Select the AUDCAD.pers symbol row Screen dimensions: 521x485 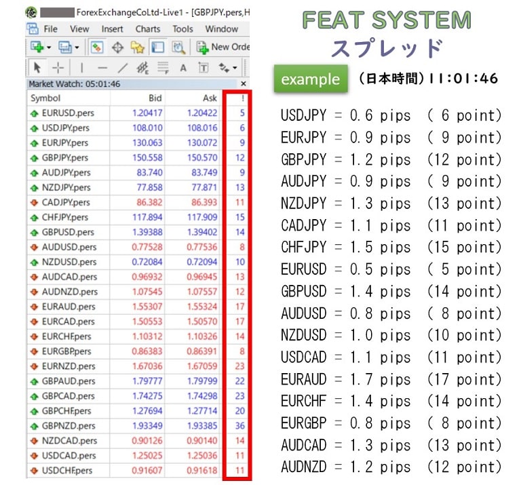[x=138, y=277]
